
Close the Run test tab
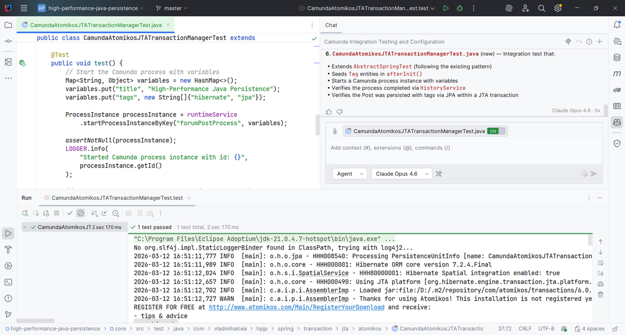tap(189, 198)
